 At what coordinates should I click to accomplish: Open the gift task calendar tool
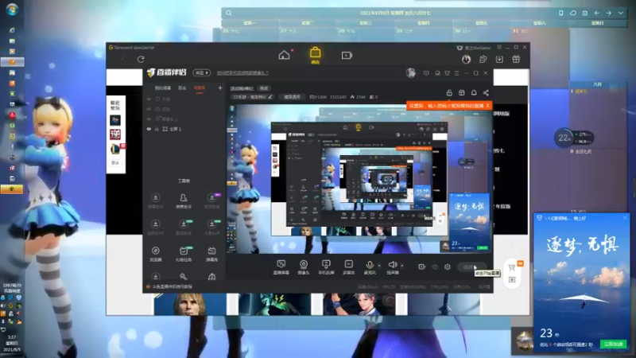pyautogui.click(x=184, y=253)
